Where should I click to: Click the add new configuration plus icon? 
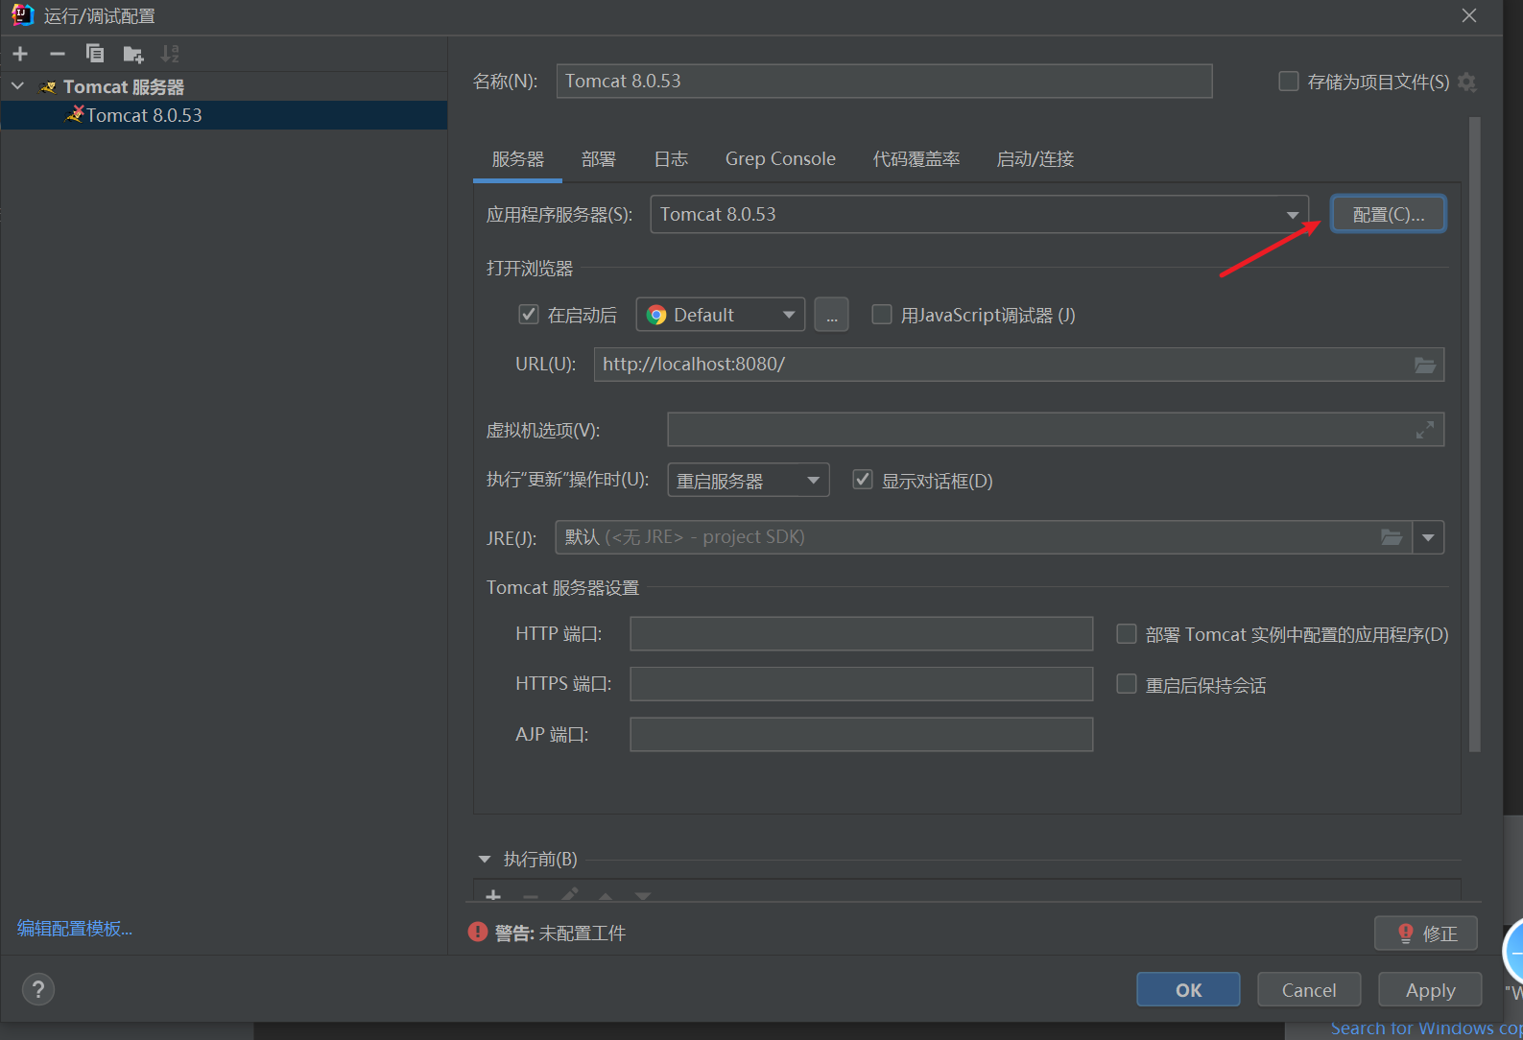tap(20, 54)
